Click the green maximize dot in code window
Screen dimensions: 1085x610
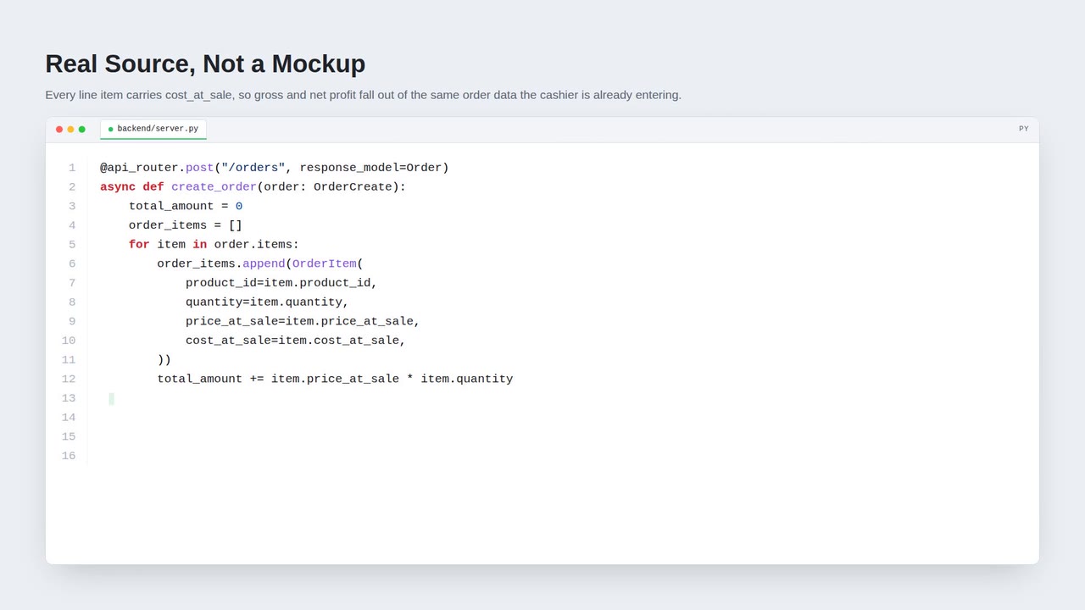82,130
